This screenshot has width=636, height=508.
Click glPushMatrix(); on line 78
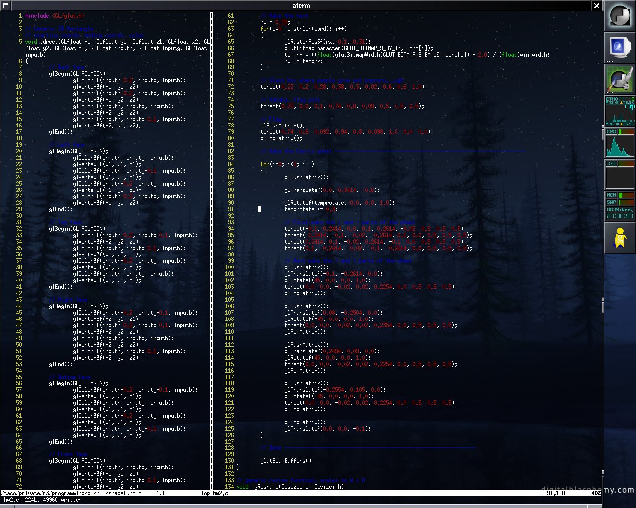click(x=283, y=126)
